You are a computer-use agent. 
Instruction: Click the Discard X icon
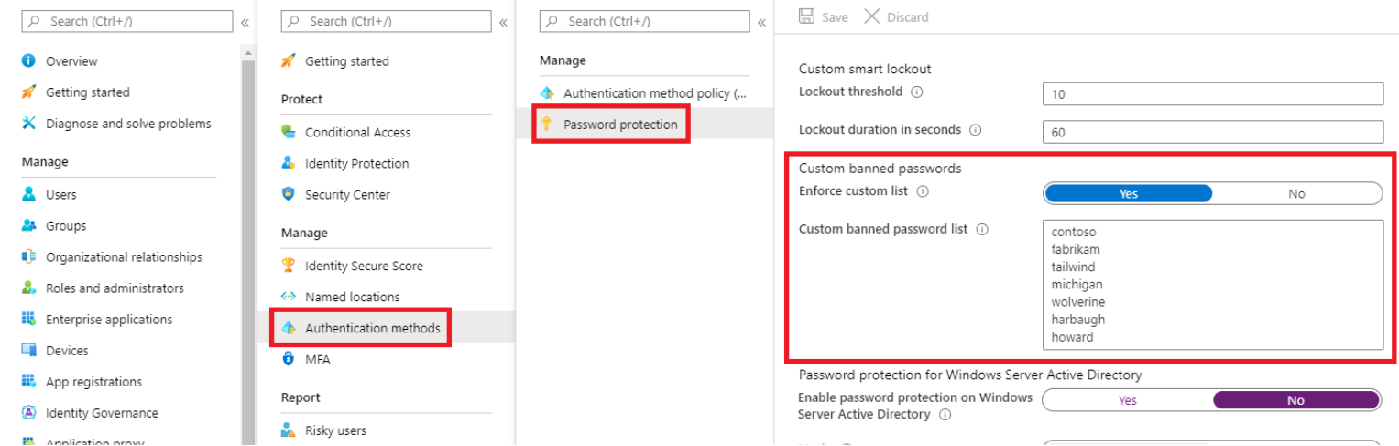872,16
